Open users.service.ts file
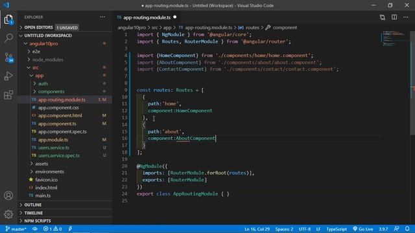Screen dimensions: 415x233 (65, 148)
